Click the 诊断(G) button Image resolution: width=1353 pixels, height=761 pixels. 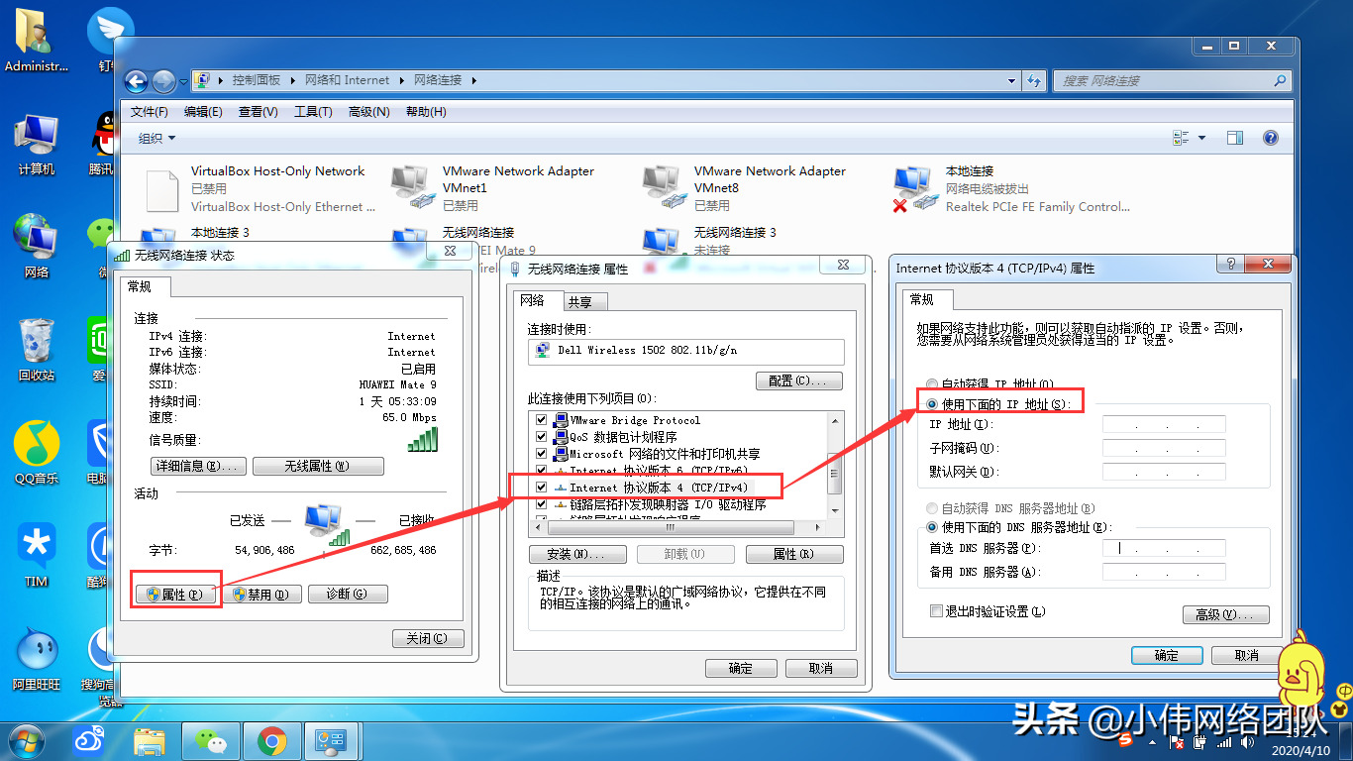(x=347, y=595)
